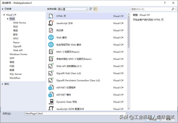Screen dimensions: 178x123
Task: Select 数据 category in tree
Action: click(12, 70)
